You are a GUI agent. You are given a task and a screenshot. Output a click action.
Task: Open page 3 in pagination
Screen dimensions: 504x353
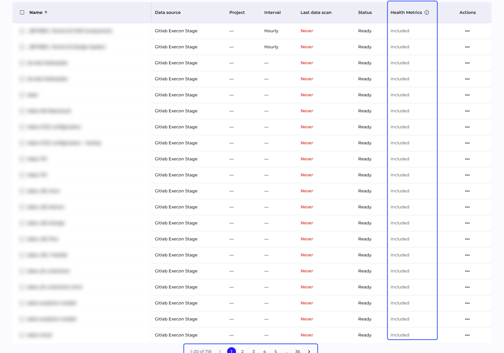pyautogui.click(x=254, y=351)
